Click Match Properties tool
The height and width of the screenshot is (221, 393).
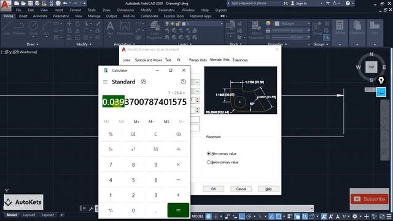point(256,30)
